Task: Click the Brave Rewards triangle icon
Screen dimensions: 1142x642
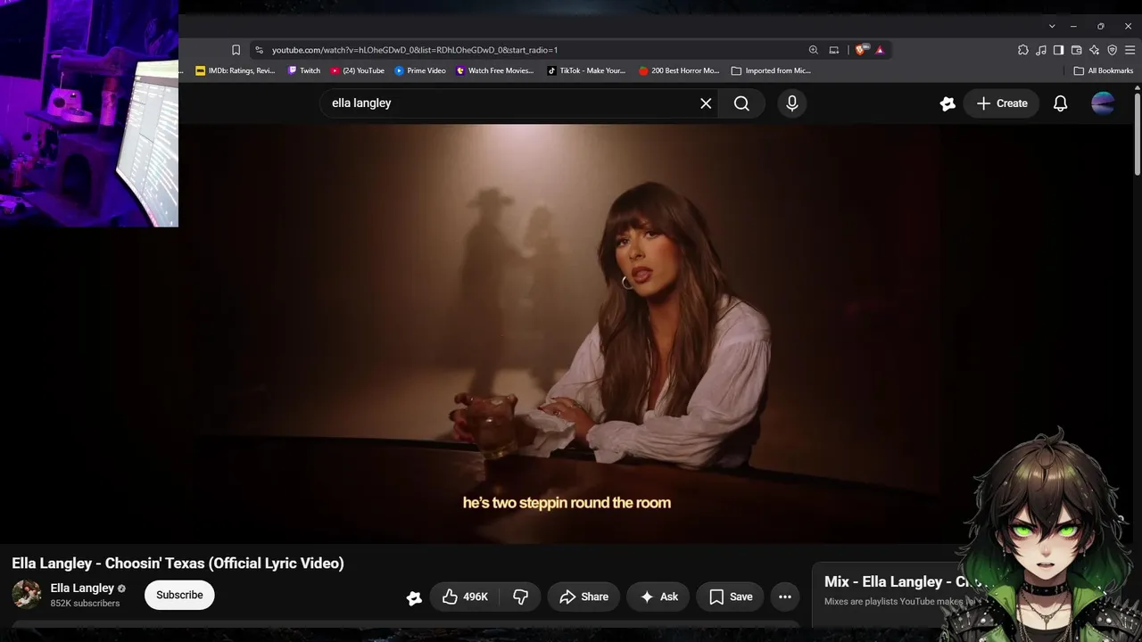Action: (880, 50)
